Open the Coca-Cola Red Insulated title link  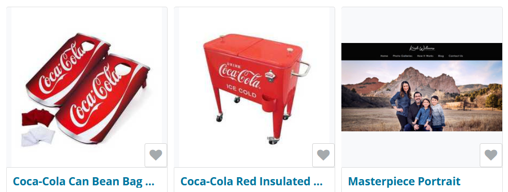(x=251, y=181)
